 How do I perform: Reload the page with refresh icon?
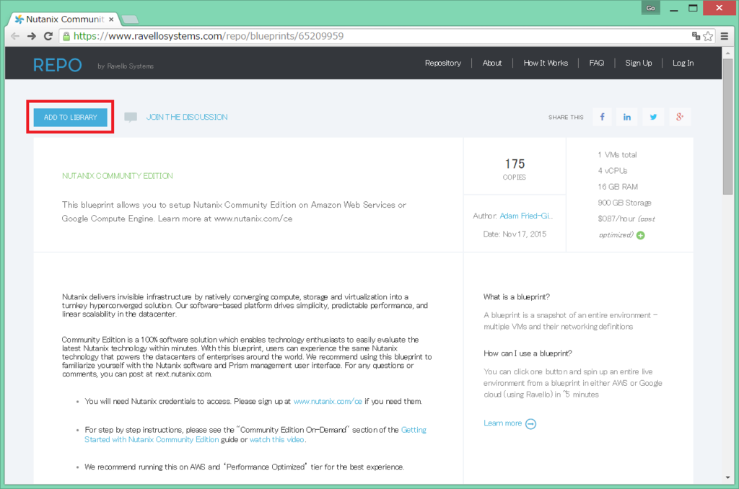point(48,36)
